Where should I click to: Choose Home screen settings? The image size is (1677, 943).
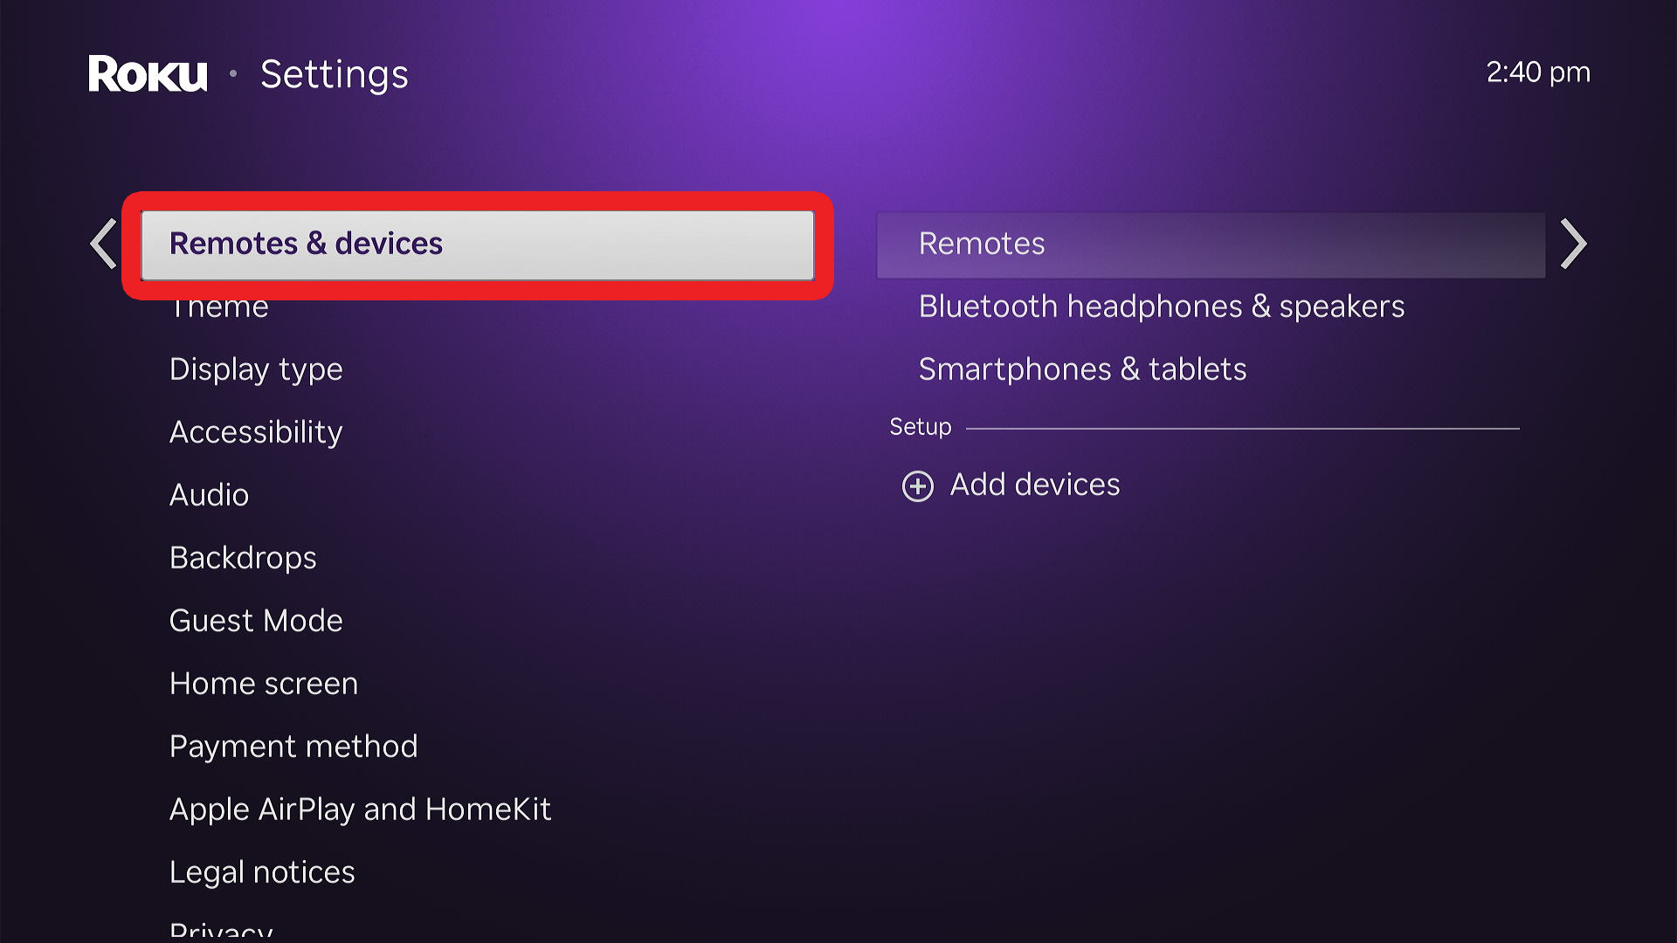pos(264,684)
